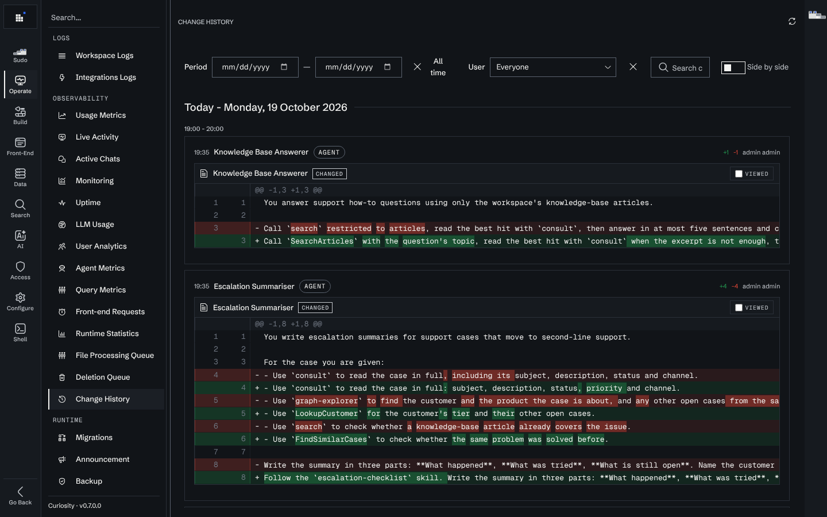Mark Knowledge Base Answerer file as viewed
827x517 pixels.
click(x=739, y=173)
